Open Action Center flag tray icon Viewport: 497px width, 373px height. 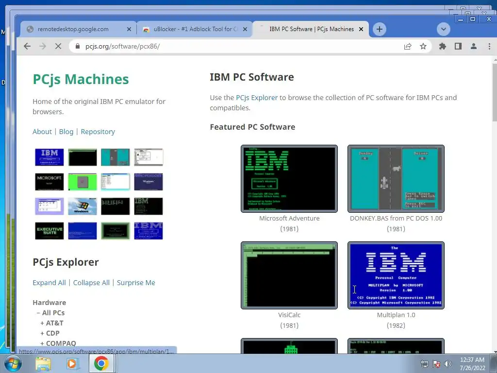[x=436, y=364]
